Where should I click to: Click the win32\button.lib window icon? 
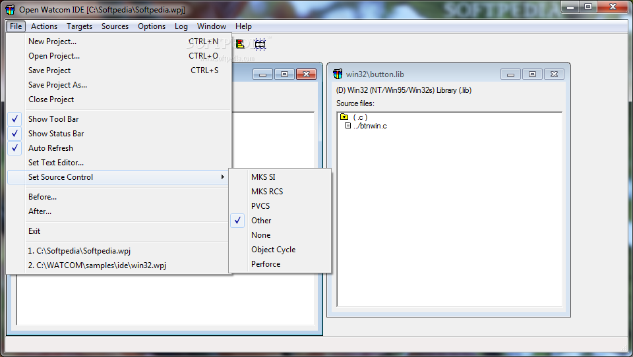coord(338,74)
